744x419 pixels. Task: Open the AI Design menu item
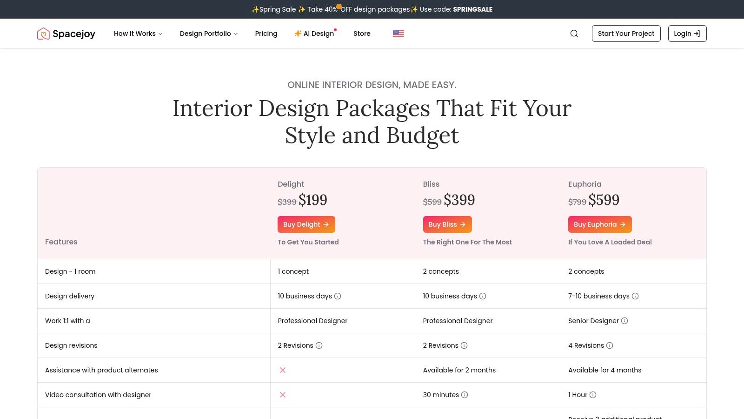click(314, 34)
